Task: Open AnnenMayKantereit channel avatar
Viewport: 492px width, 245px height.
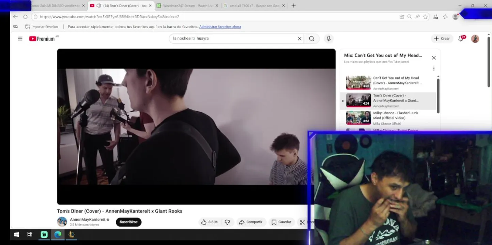Action: coord(62,222)
